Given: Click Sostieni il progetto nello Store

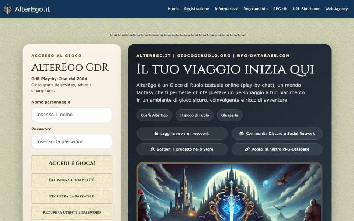Looking at the screenshot, I should (x=182, y=149).
